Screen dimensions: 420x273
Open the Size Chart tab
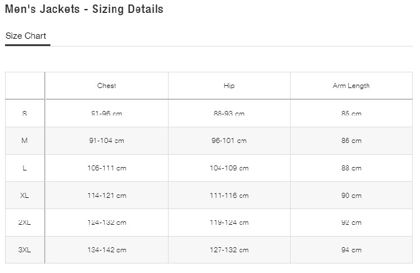[x=26, y=36]
